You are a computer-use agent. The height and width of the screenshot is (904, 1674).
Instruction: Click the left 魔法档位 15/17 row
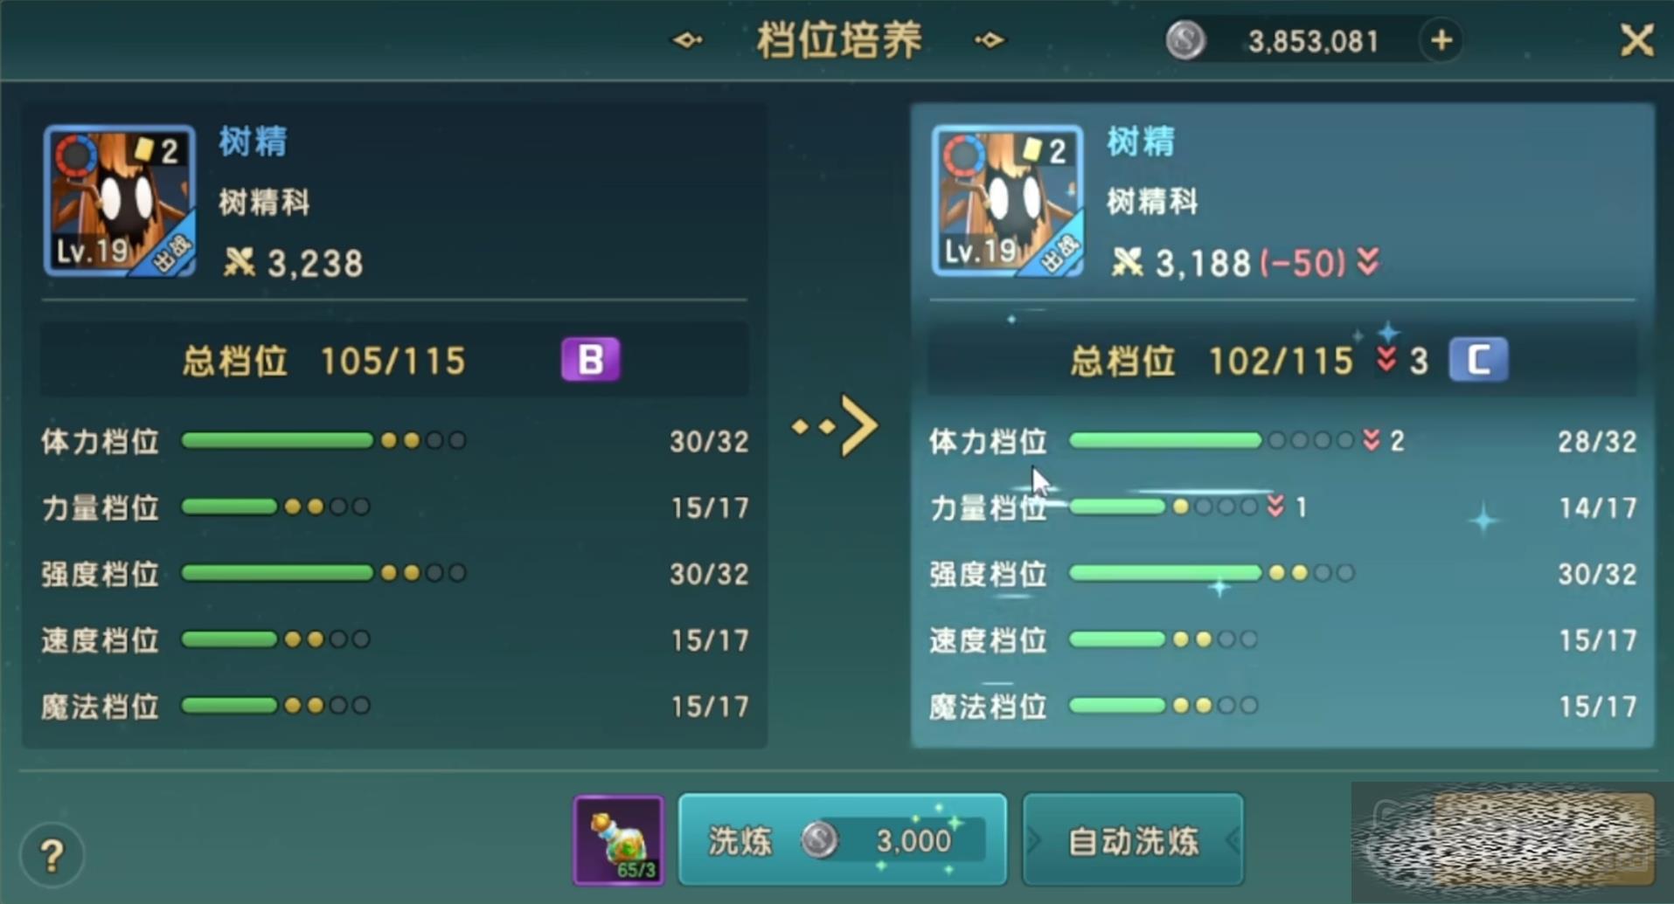pyautogui.click(x=394, y=706)
